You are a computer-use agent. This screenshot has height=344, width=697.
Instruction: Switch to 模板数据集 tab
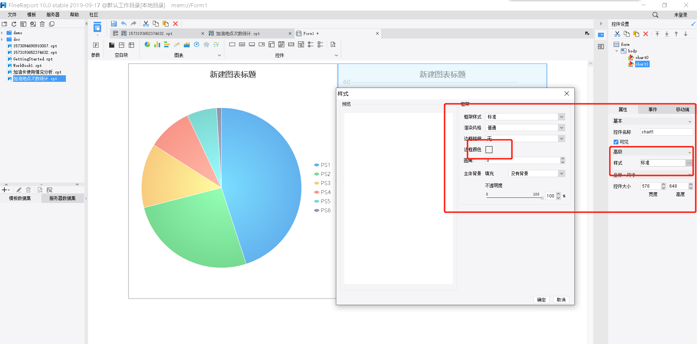click(x=20, y=198)
